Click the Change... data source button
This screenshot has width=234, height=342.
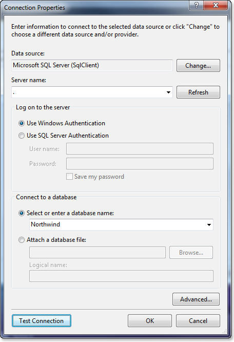pyautogui.click(x=198, y=65)
